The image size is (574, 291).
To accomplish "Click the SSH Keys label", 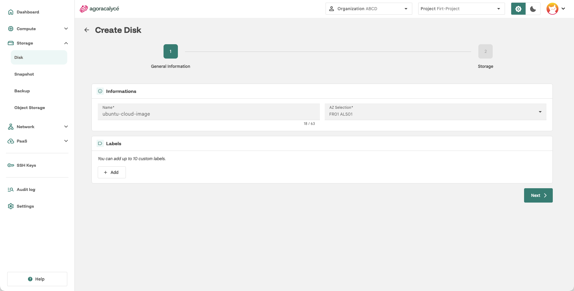I will click(x=26, y=165).
